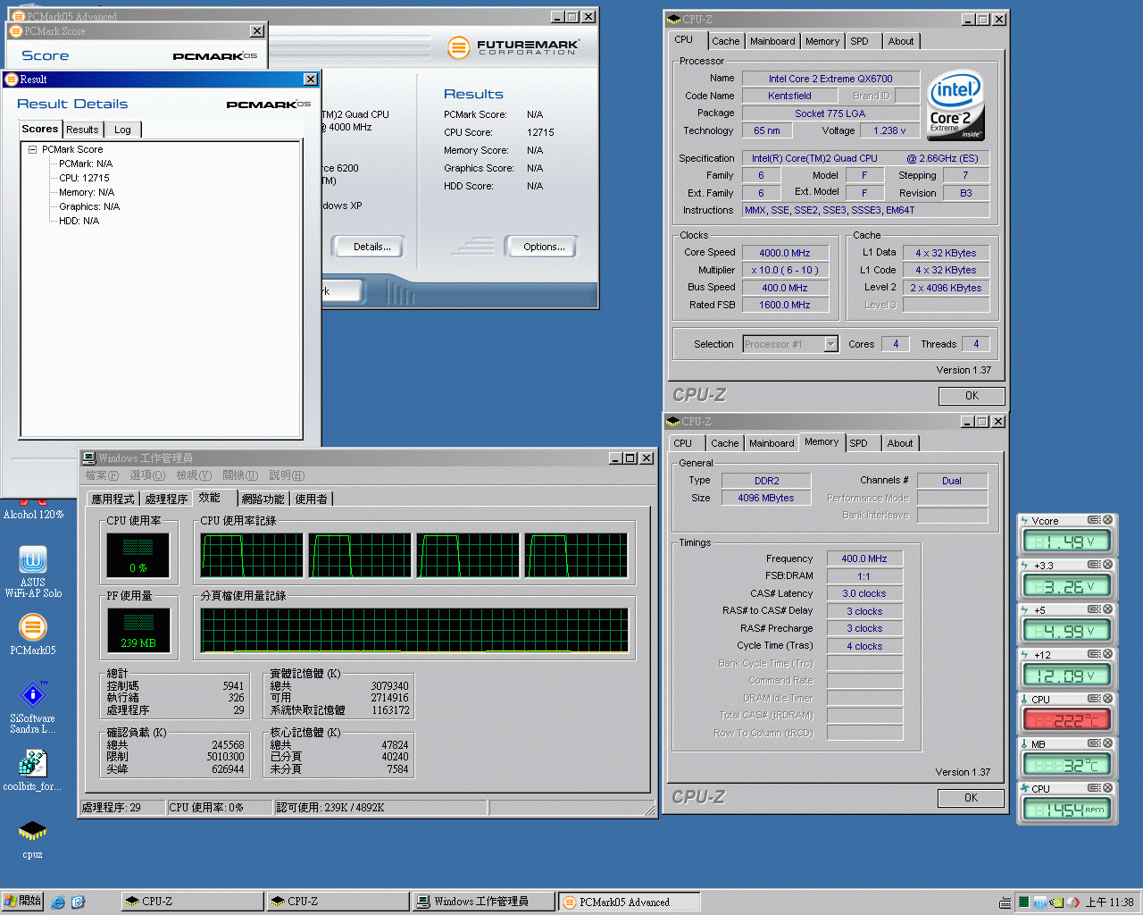Click the taskbar clock showing 上午 11:38
This screenshot has height=915, width=1143.
coord(1109,902)
